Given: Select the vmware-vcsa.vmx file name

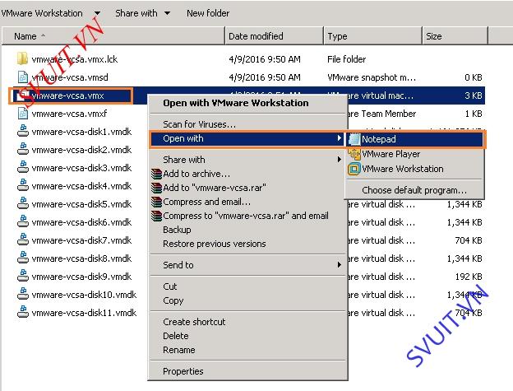Looking at the screenshot, I should coord(67,95).
